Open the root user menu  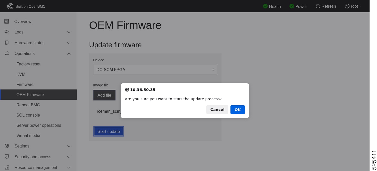[353, 6]
